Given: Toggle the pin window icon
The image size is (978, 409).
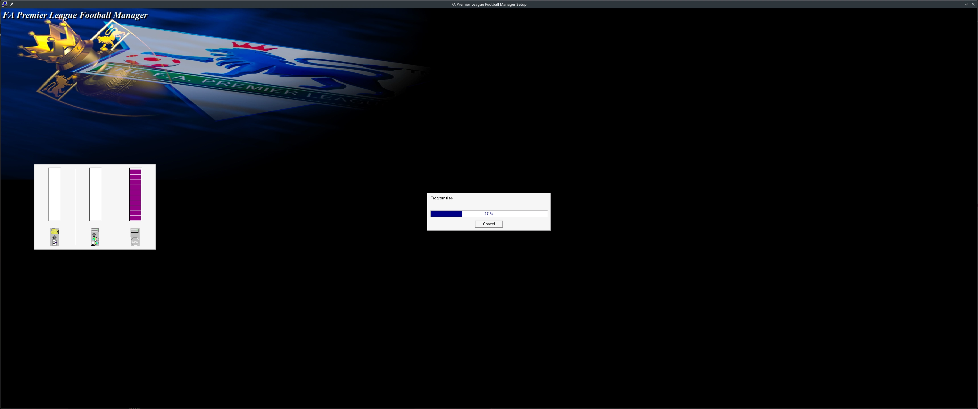Looking at the screenshot, I should pyautogui.click(x=12, y=4).
